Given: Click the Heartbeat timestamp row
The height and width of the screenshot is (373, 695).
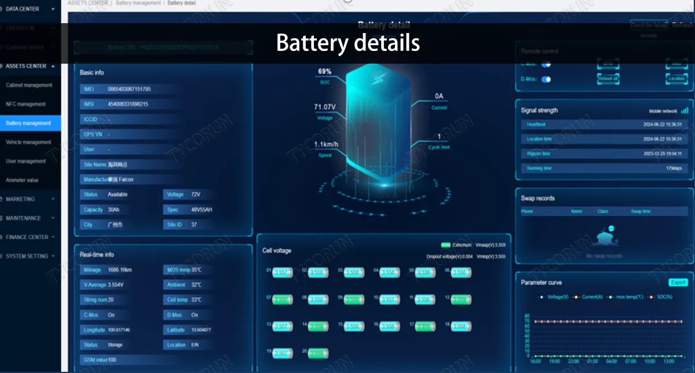Looking at the screenshot, I should pos(604,125).
